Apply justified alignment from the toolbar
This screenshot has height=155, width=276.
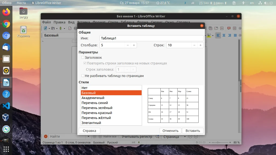[x=235, y=35]
